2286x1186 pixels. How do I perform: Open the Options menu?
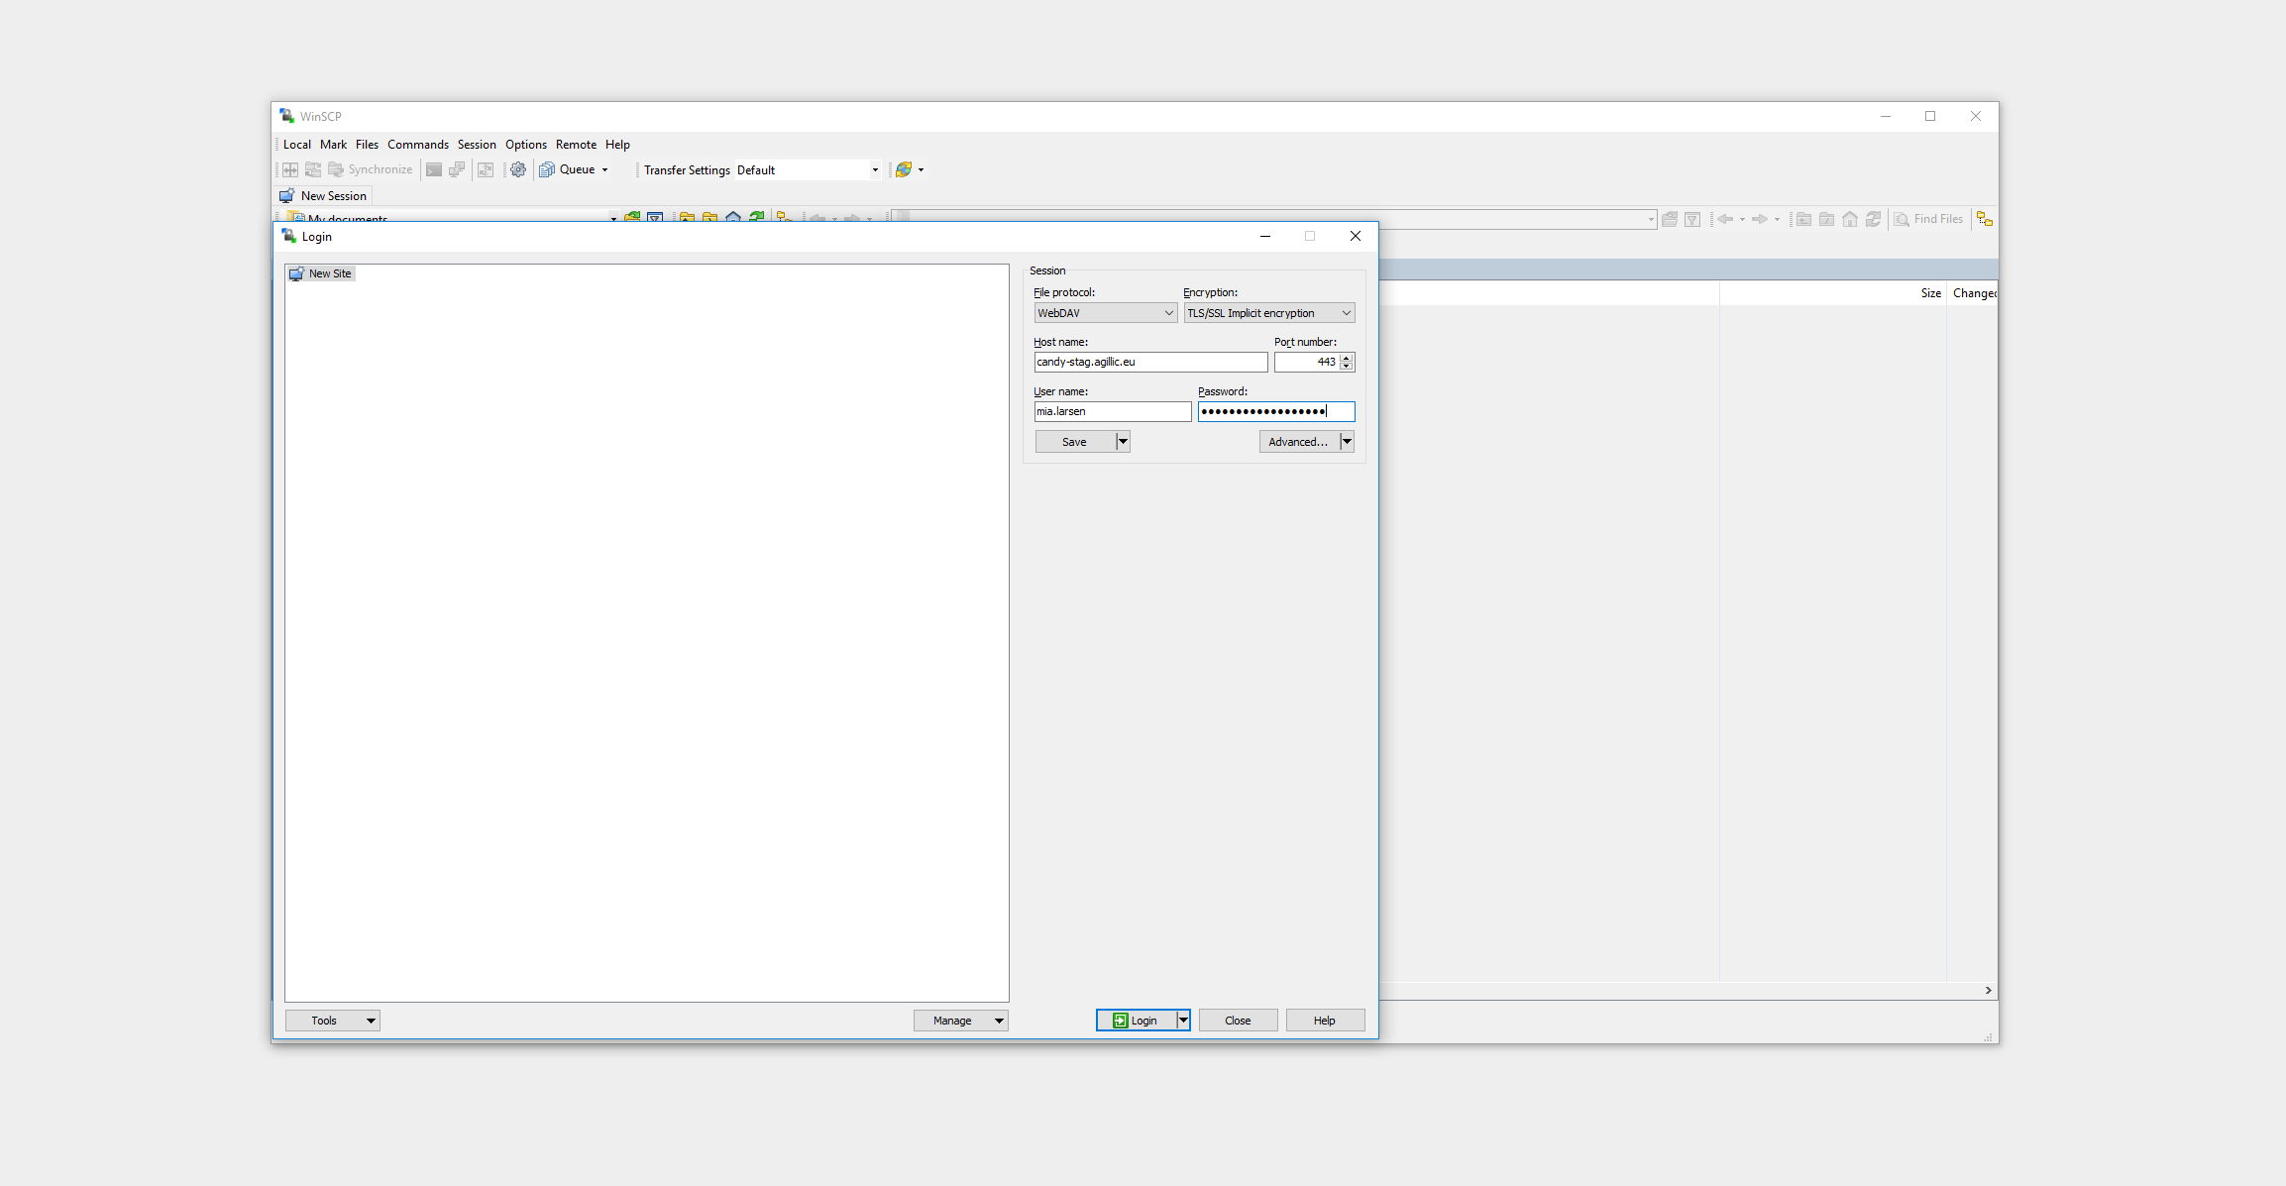(x=526, y=145)
